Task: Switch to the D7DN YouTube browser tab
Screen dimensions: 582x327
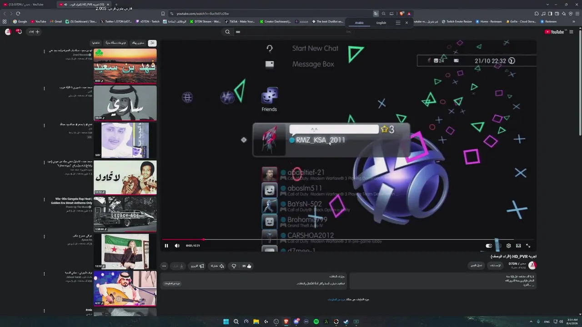Action: click(x=26, y=5)
